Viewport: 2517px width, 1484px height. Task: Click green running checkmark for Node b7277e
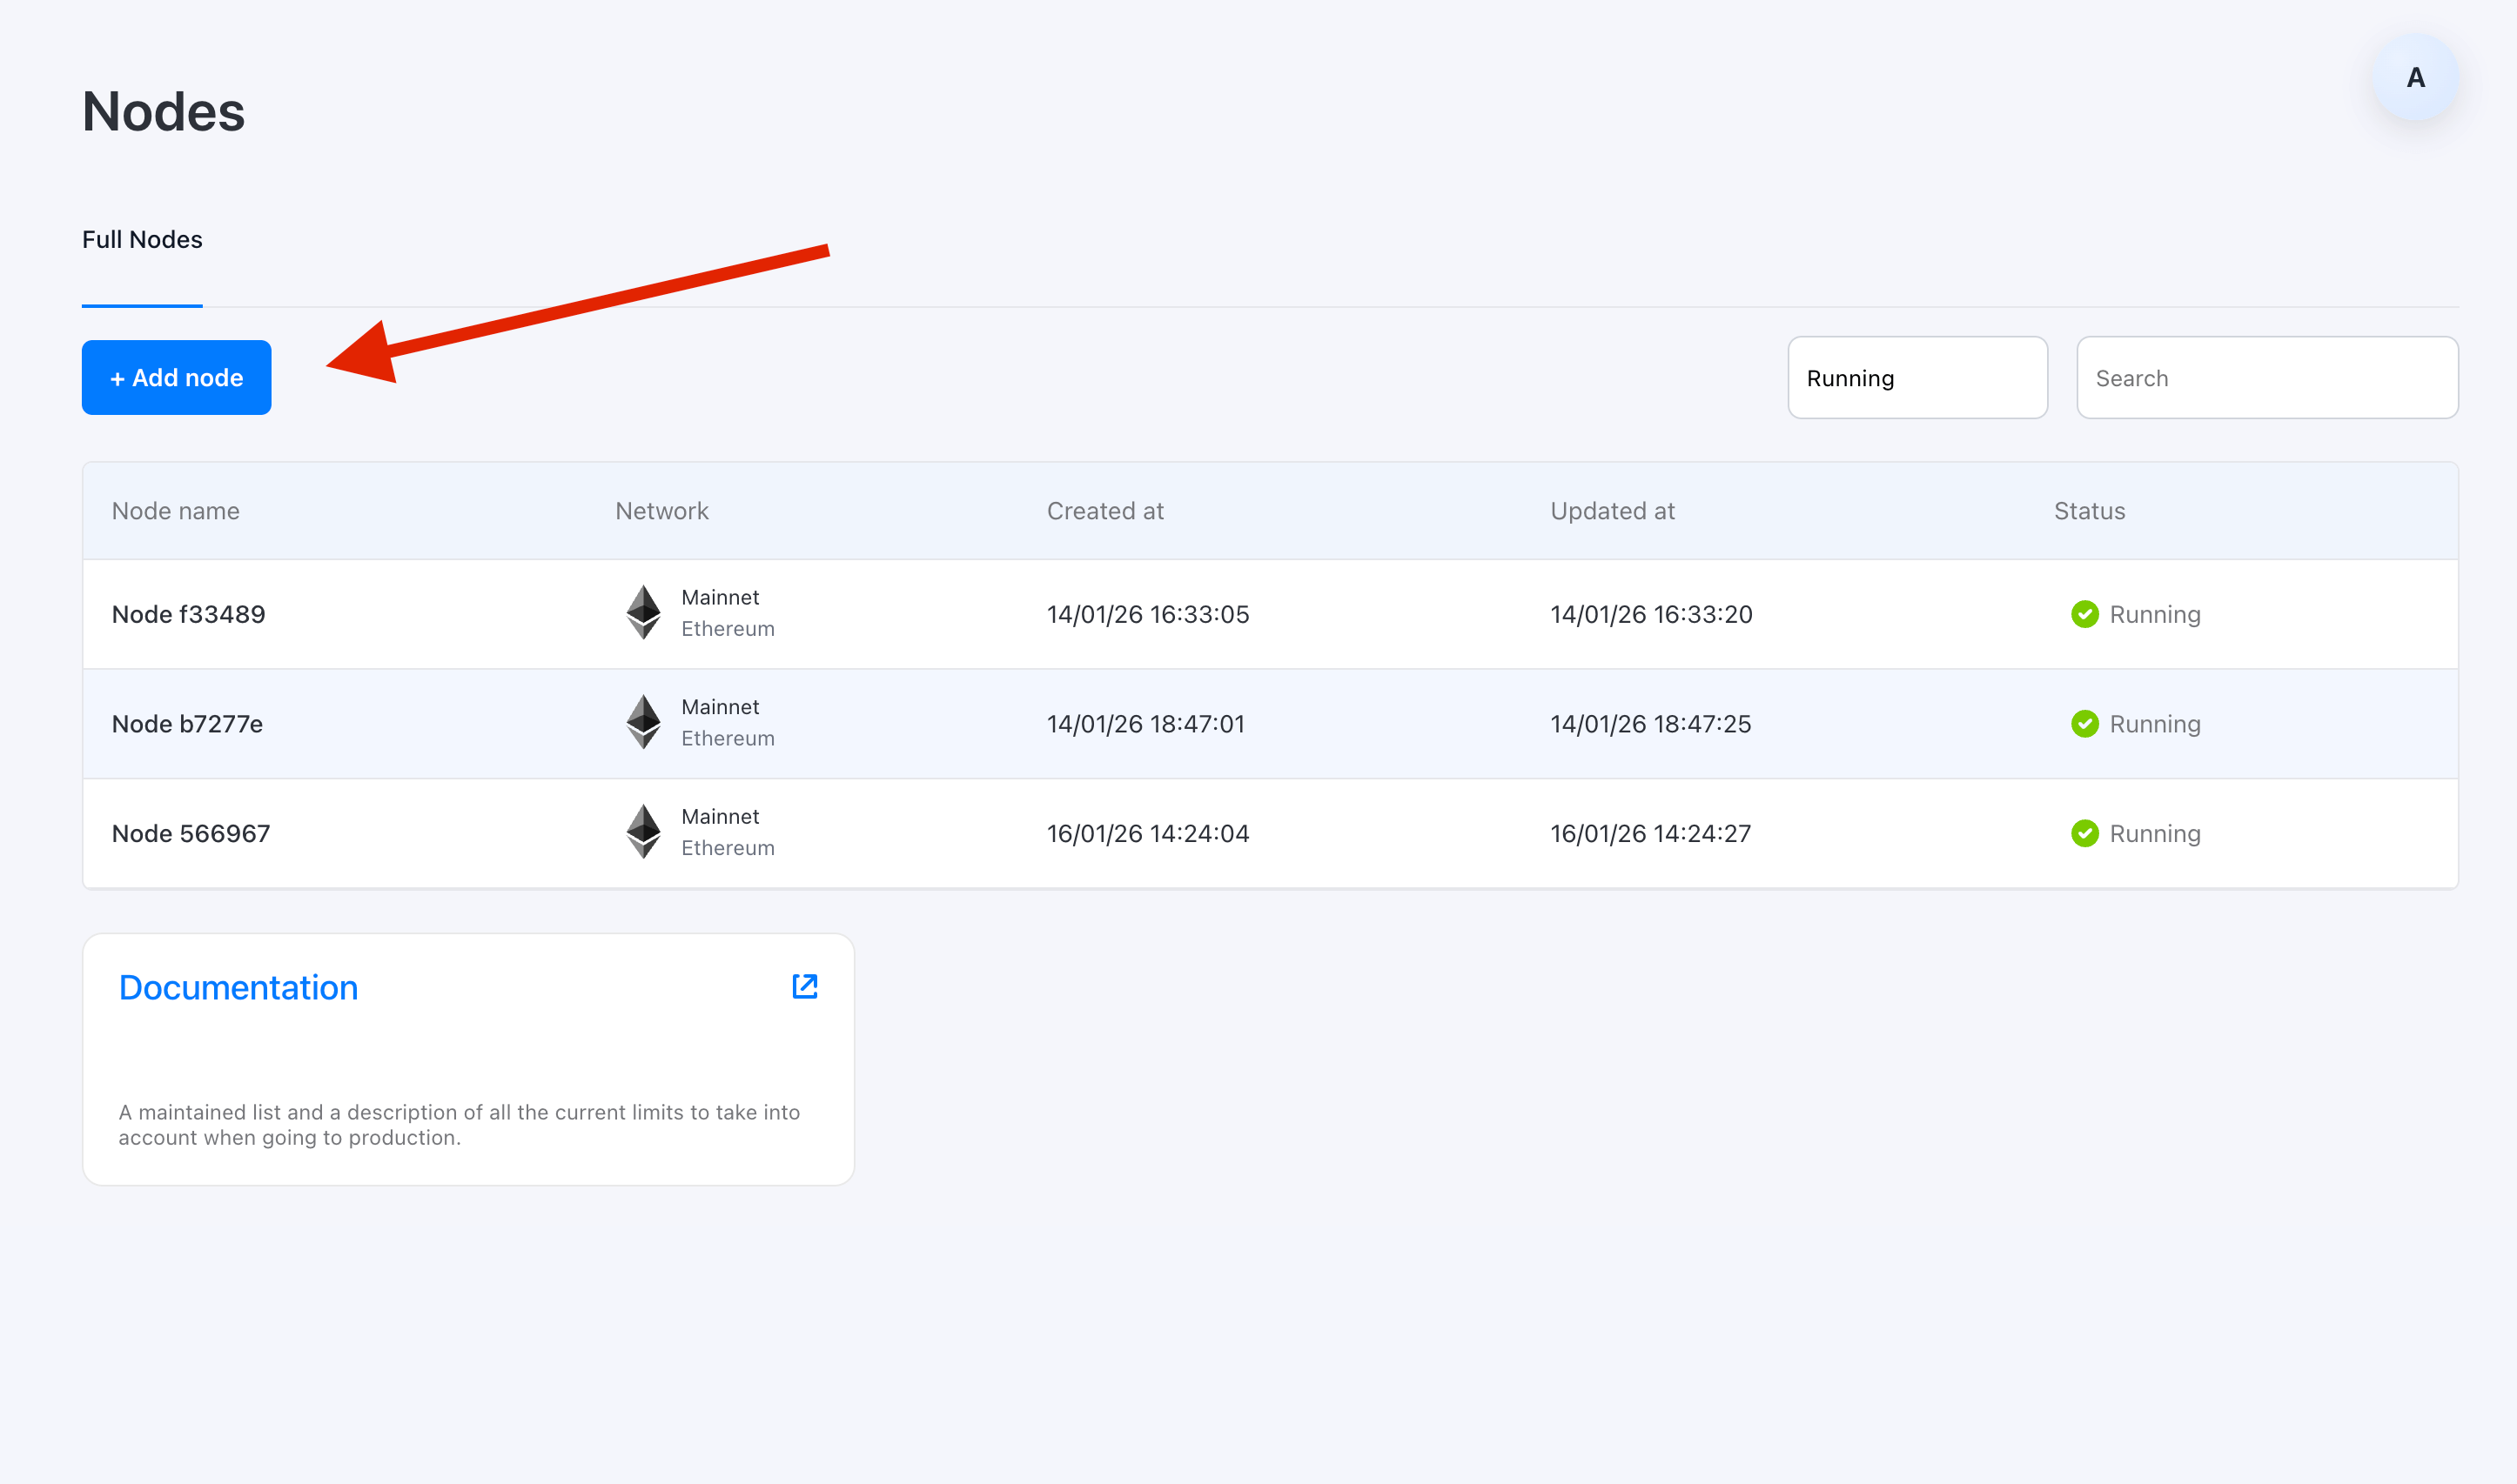point(2084,724)
